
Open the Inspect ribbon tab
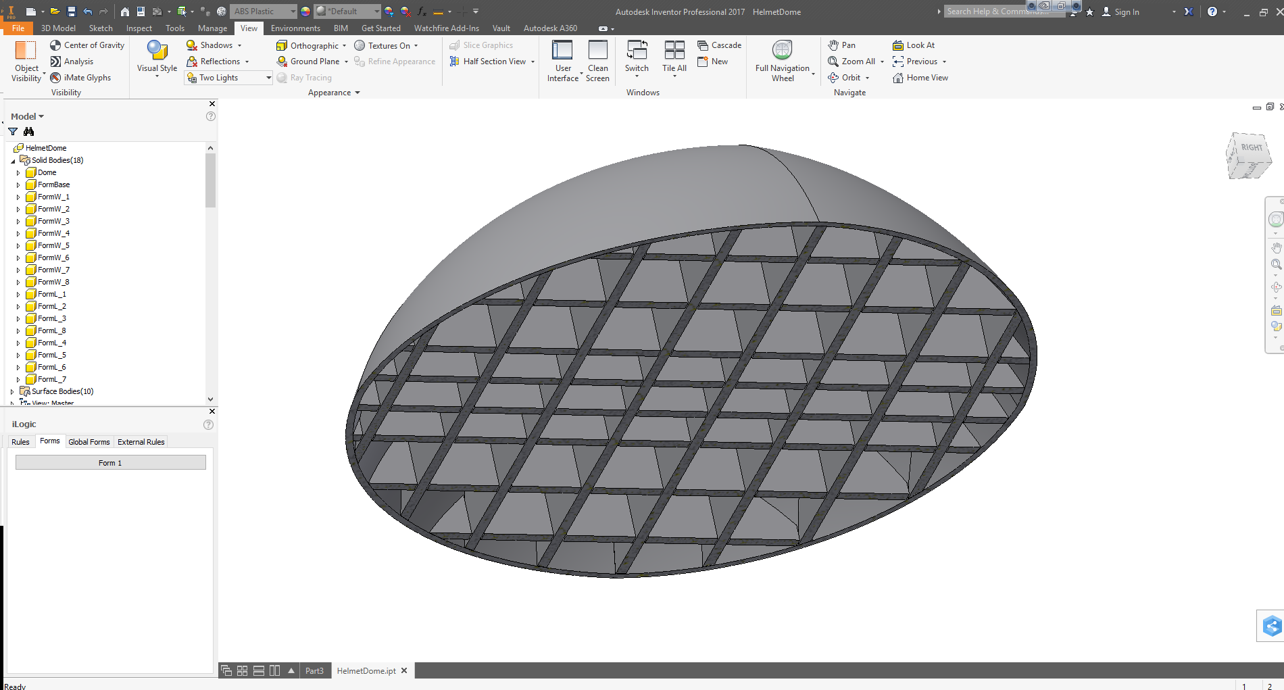click(x=139, y=28)
